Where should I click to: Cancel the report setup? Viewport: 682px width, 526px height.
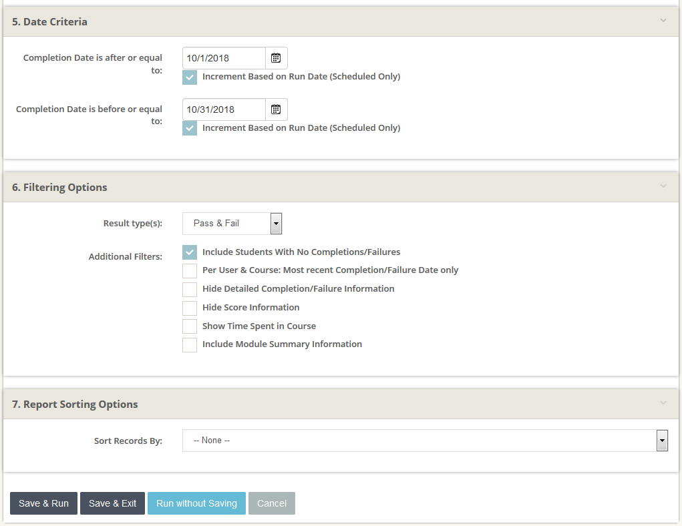click(x=272, y=503)
